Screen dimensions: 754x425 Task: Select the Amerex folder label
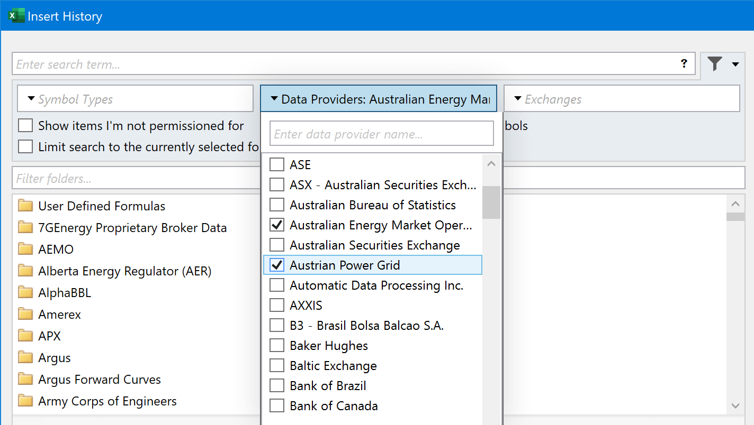point(60,315)
